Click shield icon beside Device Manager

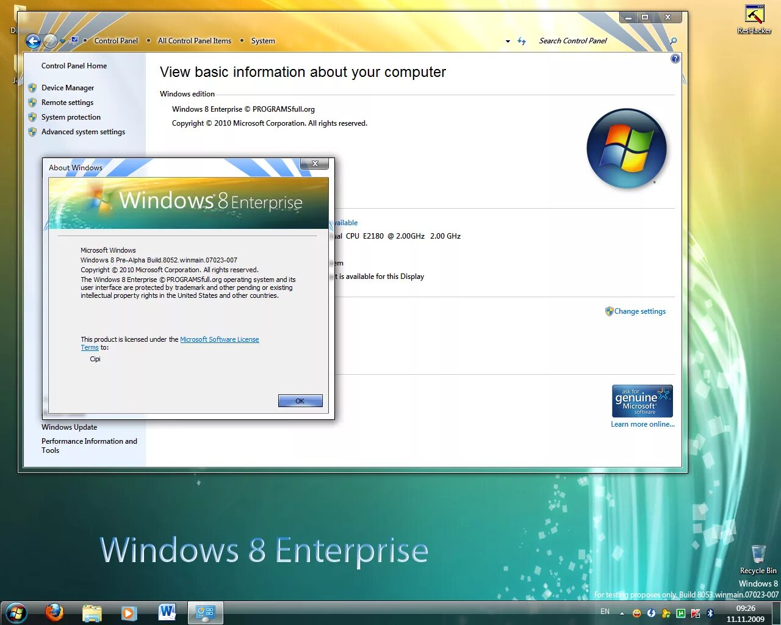pyautogui.click(x=32, y=88)
